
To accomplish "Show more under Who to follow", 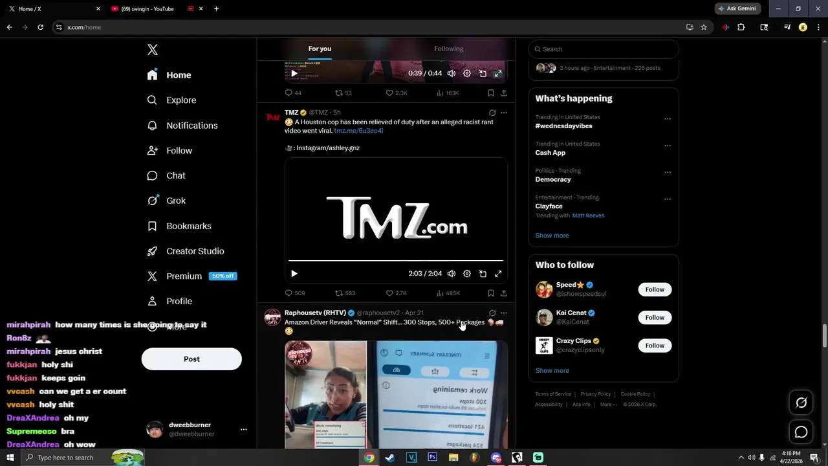I will click(552, 371).
